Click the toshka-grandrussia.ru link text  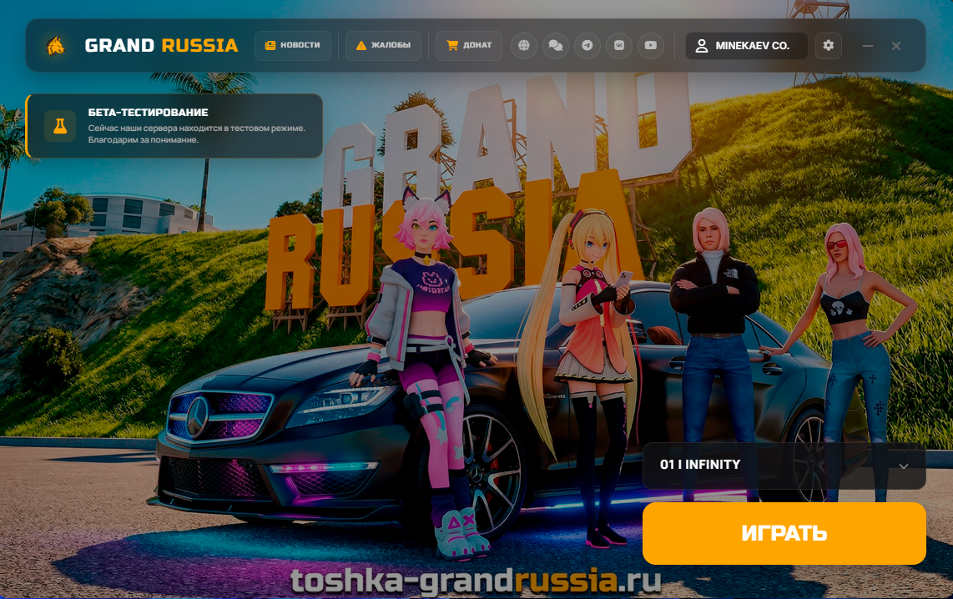click(476, 580)
